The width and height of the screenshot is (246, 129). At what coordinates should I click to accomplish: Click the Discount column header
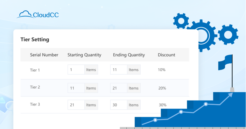[x=166, y=55]
